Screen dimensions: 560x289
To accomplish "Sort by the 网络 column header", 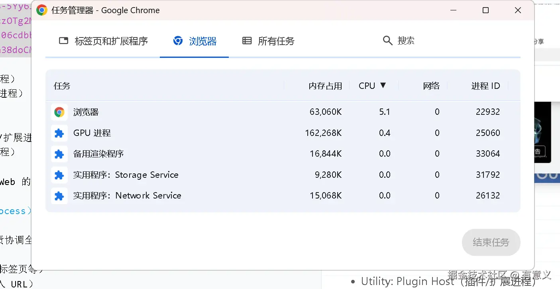I will pyautogui.click(x=431, y=86).
